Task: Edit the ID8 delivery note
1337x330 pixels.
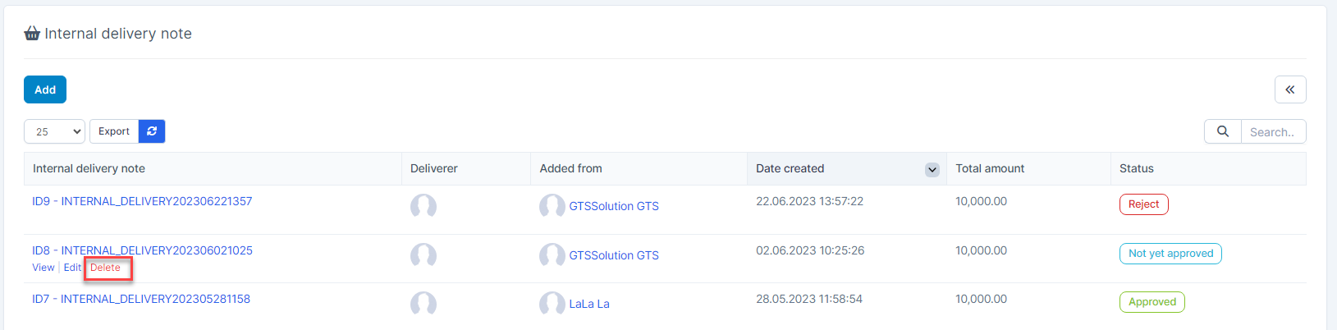Action: (72, 268)
